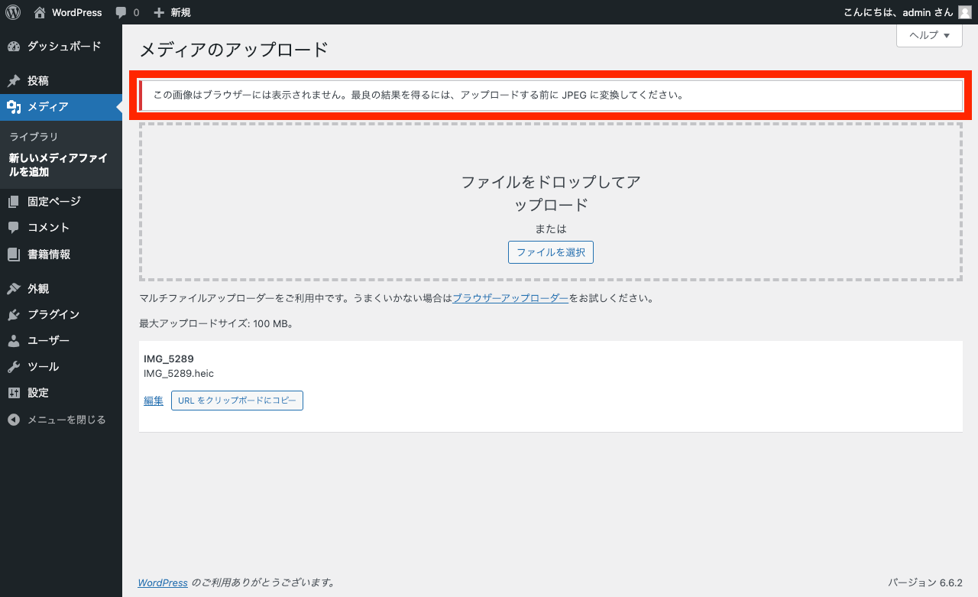Click the ユーザー person icon

pos(14,341)
